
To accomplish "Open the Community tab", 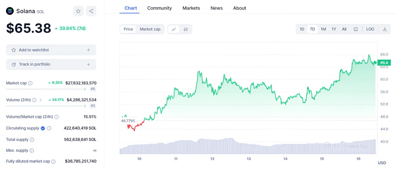I will point(159,8).
